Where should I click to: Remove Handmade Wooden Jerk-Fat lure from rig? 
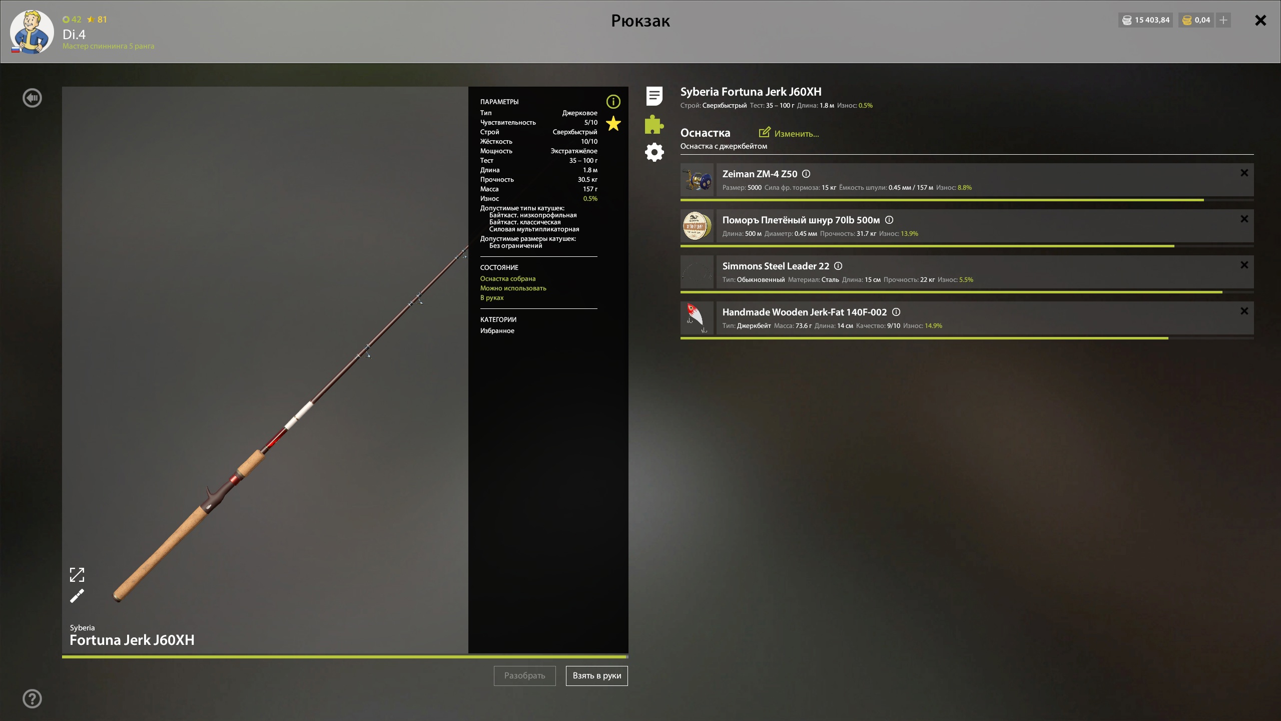(x=1244, y=311)
